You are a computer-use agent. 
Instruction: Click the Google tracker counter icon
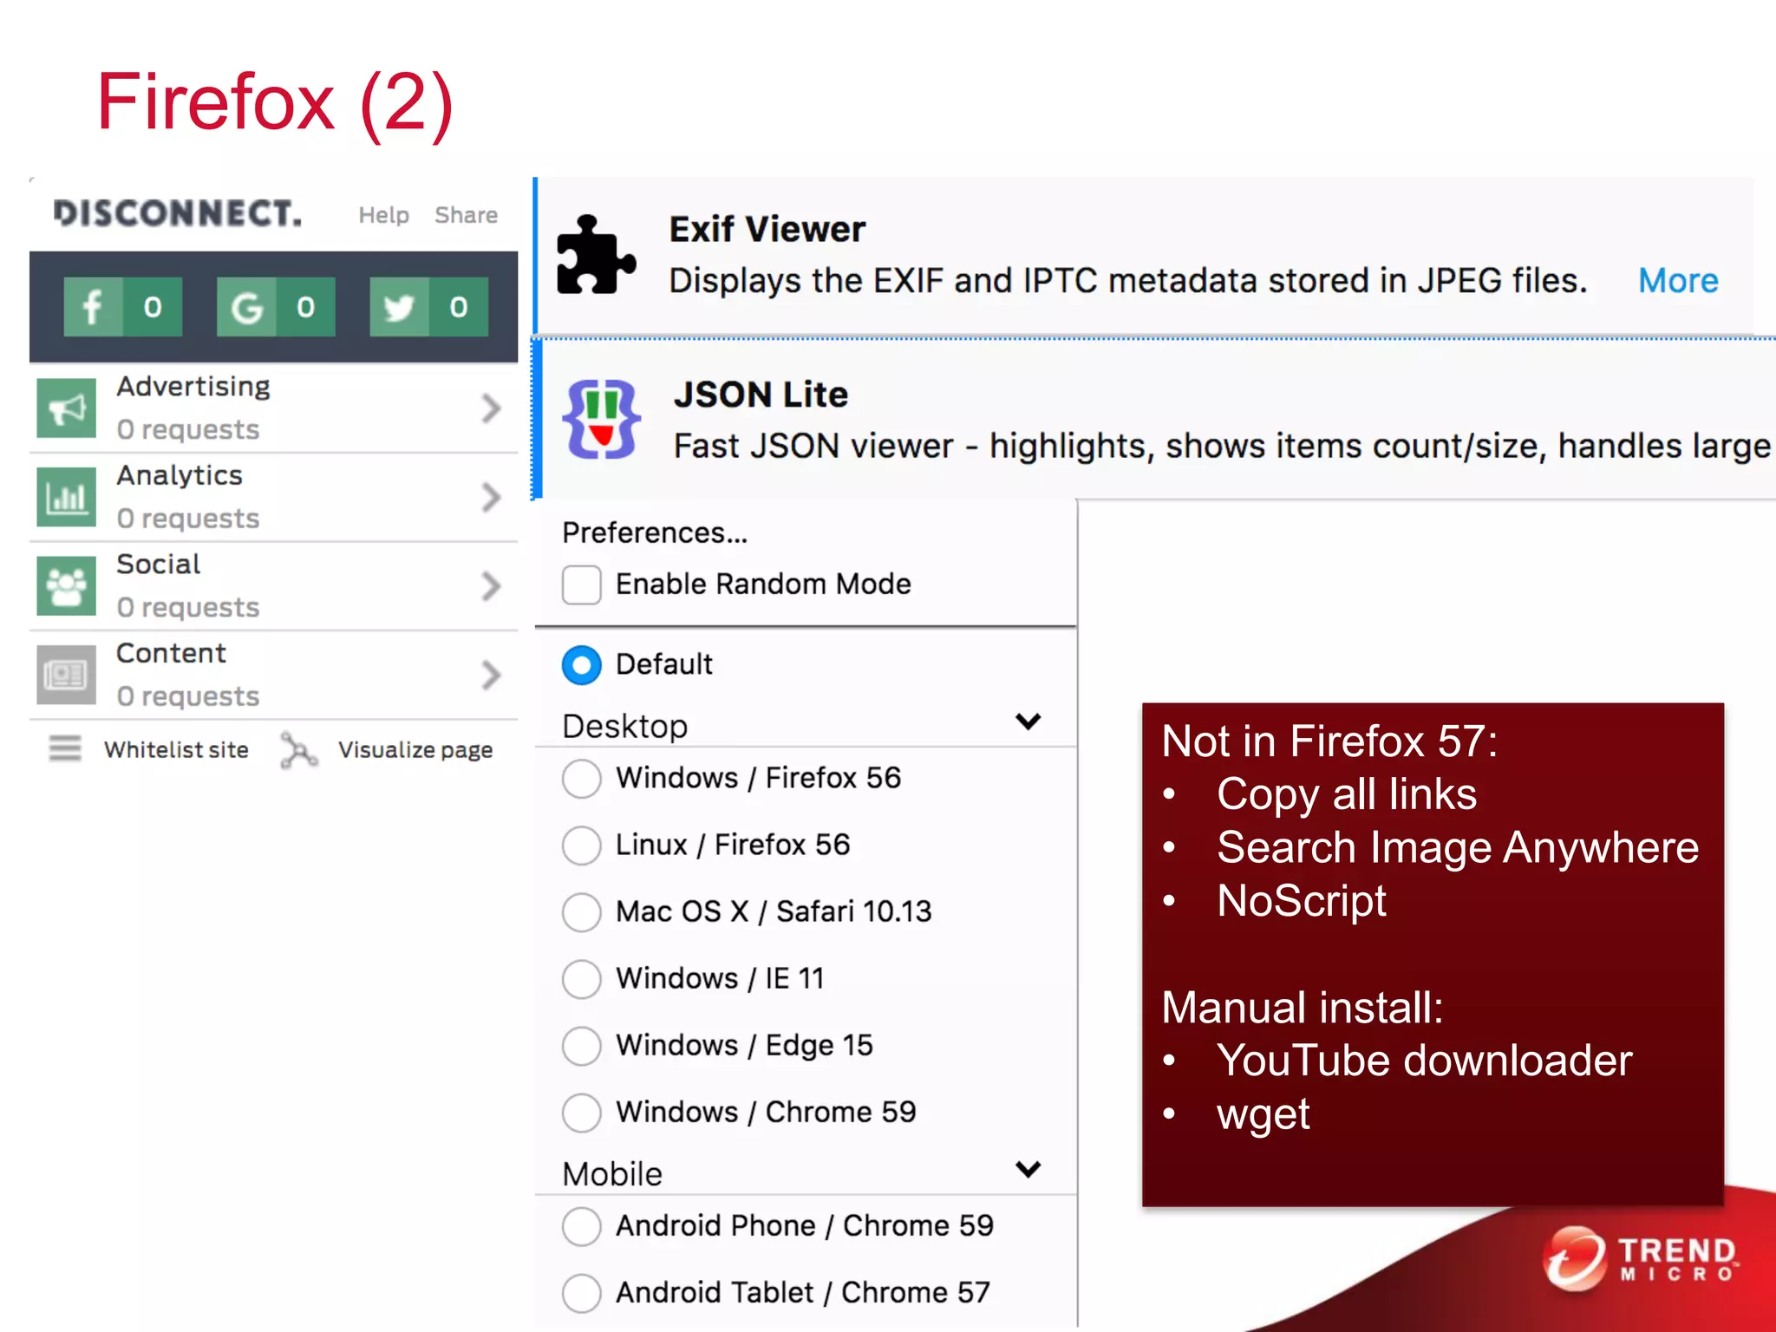point(276,307)
